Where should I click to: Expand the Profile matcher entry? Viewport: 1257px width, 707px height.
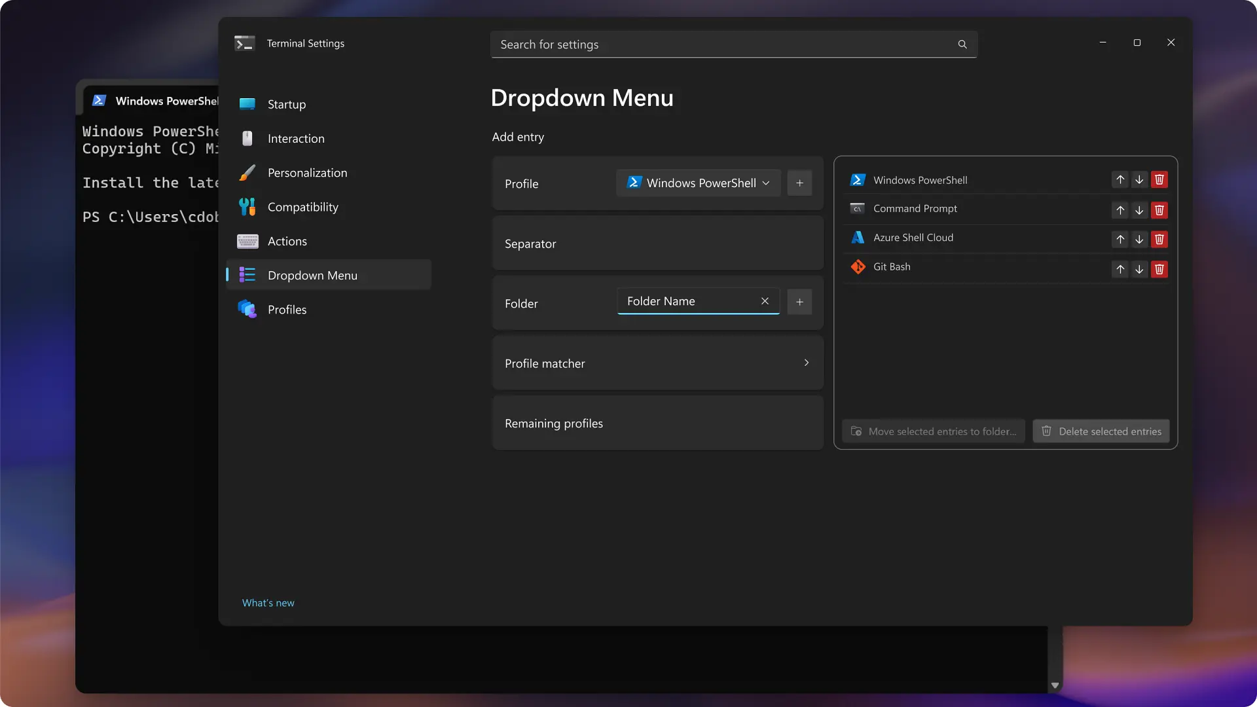(806, 362)
